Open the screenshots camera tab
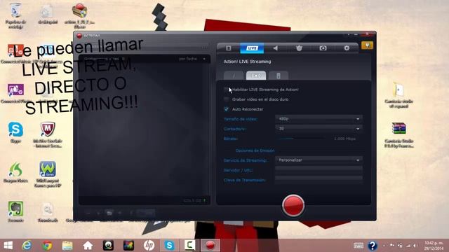This screenshot has width=449, height=252. (323, 48)
